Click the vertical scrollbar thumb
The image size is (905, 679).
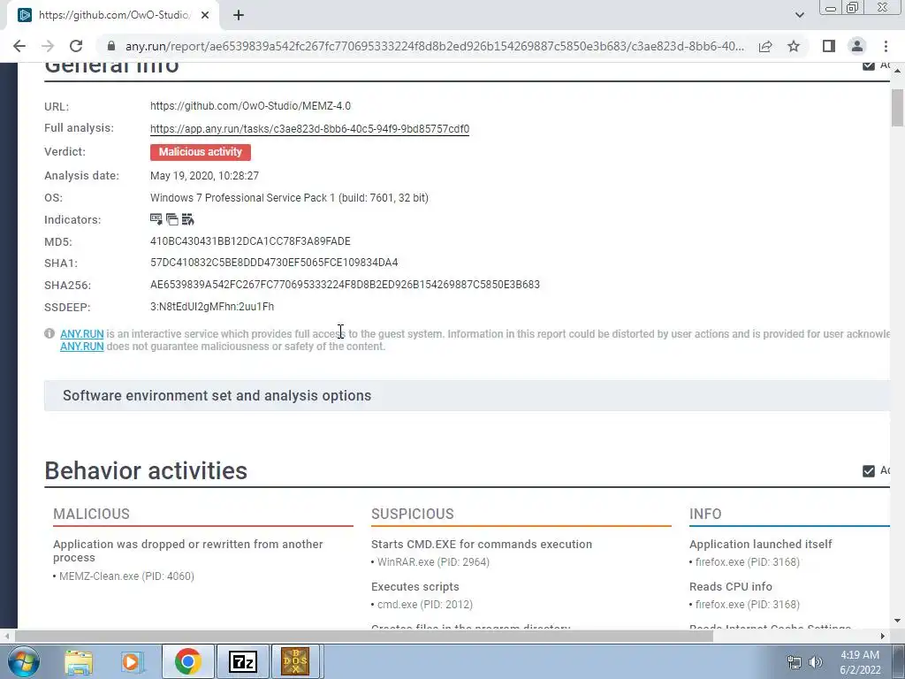click(x=897, y=107)
